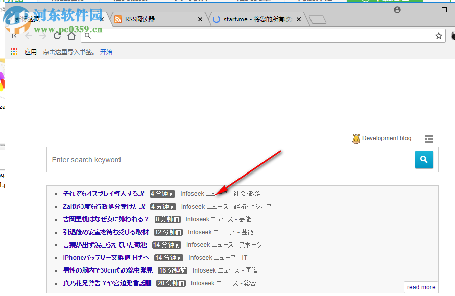455x296 pixels.
Task: Open the list view layout icon
Action: pyautogui.click(x=428, y=138)
